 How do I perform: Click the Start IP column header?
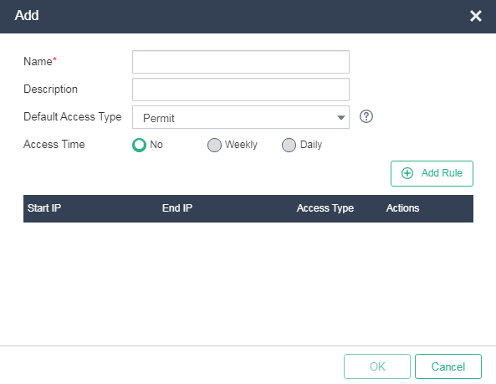[44, 208]
